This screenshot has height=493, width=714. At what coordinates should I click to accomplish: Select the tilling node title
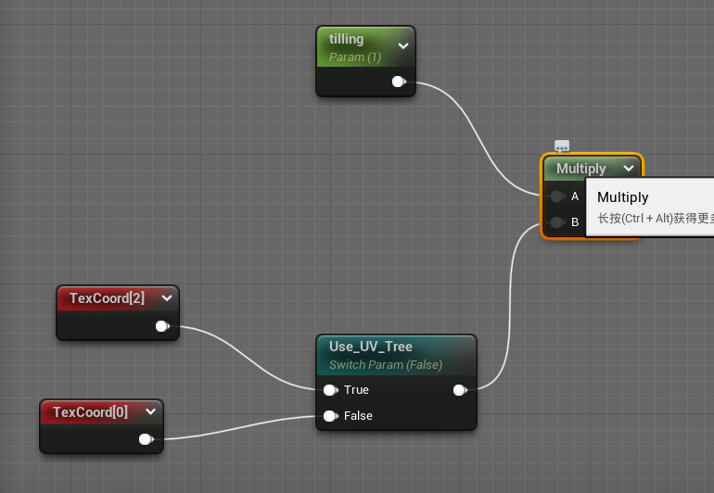(x=346, y=39)
